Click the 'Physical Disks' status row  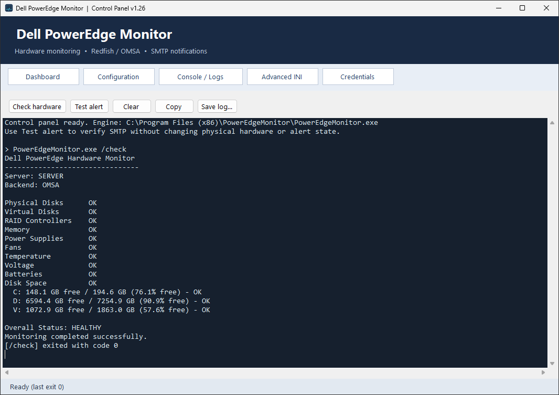tap(51, 202)
